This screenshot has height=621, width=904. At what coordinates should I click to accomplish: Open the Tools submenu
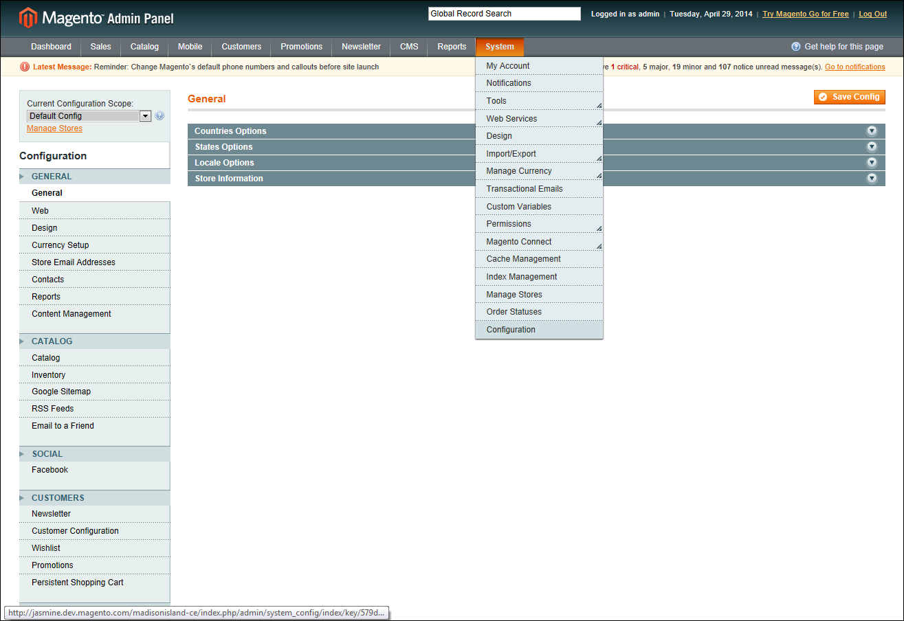(x=539, y=101)
